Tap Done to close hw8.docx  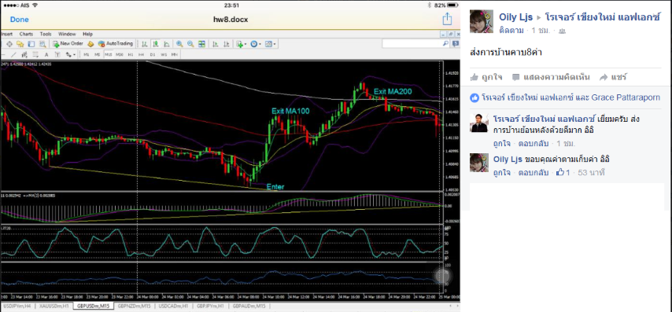point(20,20)
